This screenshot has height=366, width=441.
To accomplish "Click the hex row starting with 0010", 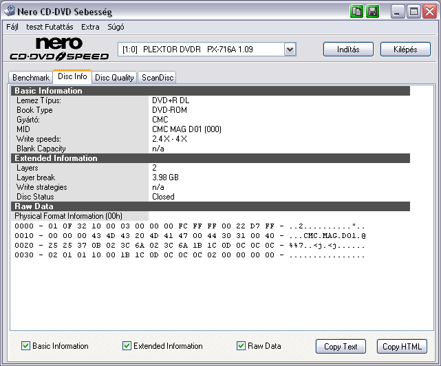I will [190, 236].
